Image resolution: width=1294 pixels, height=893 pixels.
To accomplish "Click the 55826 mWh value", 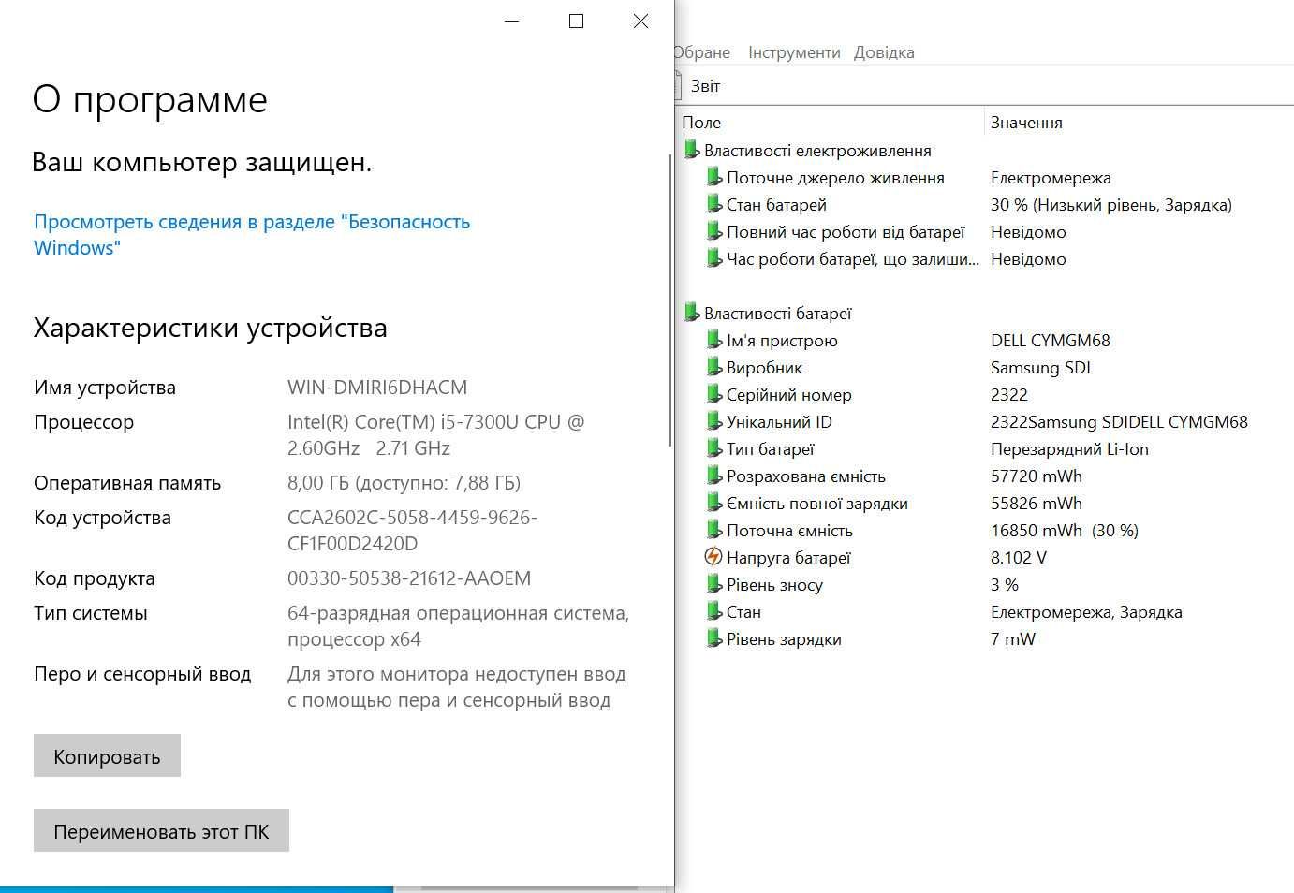I will [1037, 503].
